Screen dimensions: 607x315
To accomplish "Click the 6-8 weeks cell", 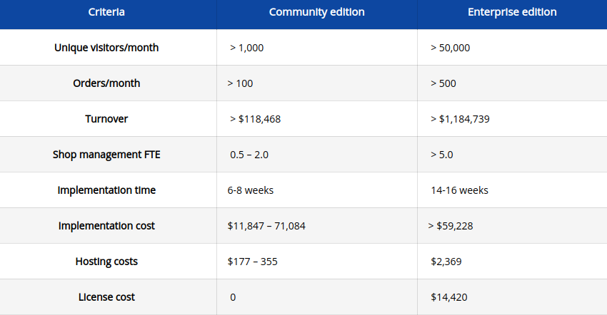I will (x=250, y=190).
